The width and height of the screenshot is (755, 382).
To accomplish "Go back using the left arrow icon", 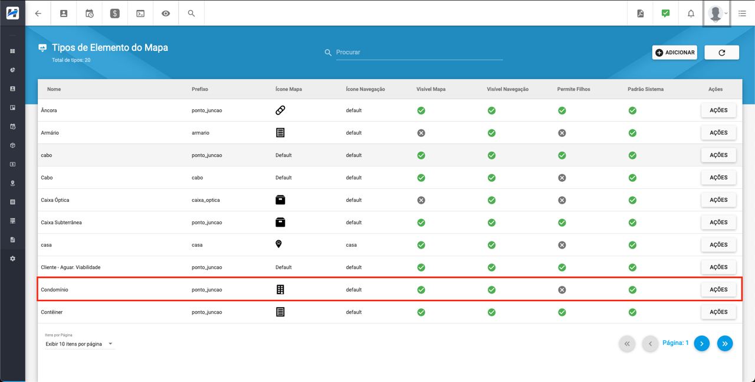I will (38, 13).
